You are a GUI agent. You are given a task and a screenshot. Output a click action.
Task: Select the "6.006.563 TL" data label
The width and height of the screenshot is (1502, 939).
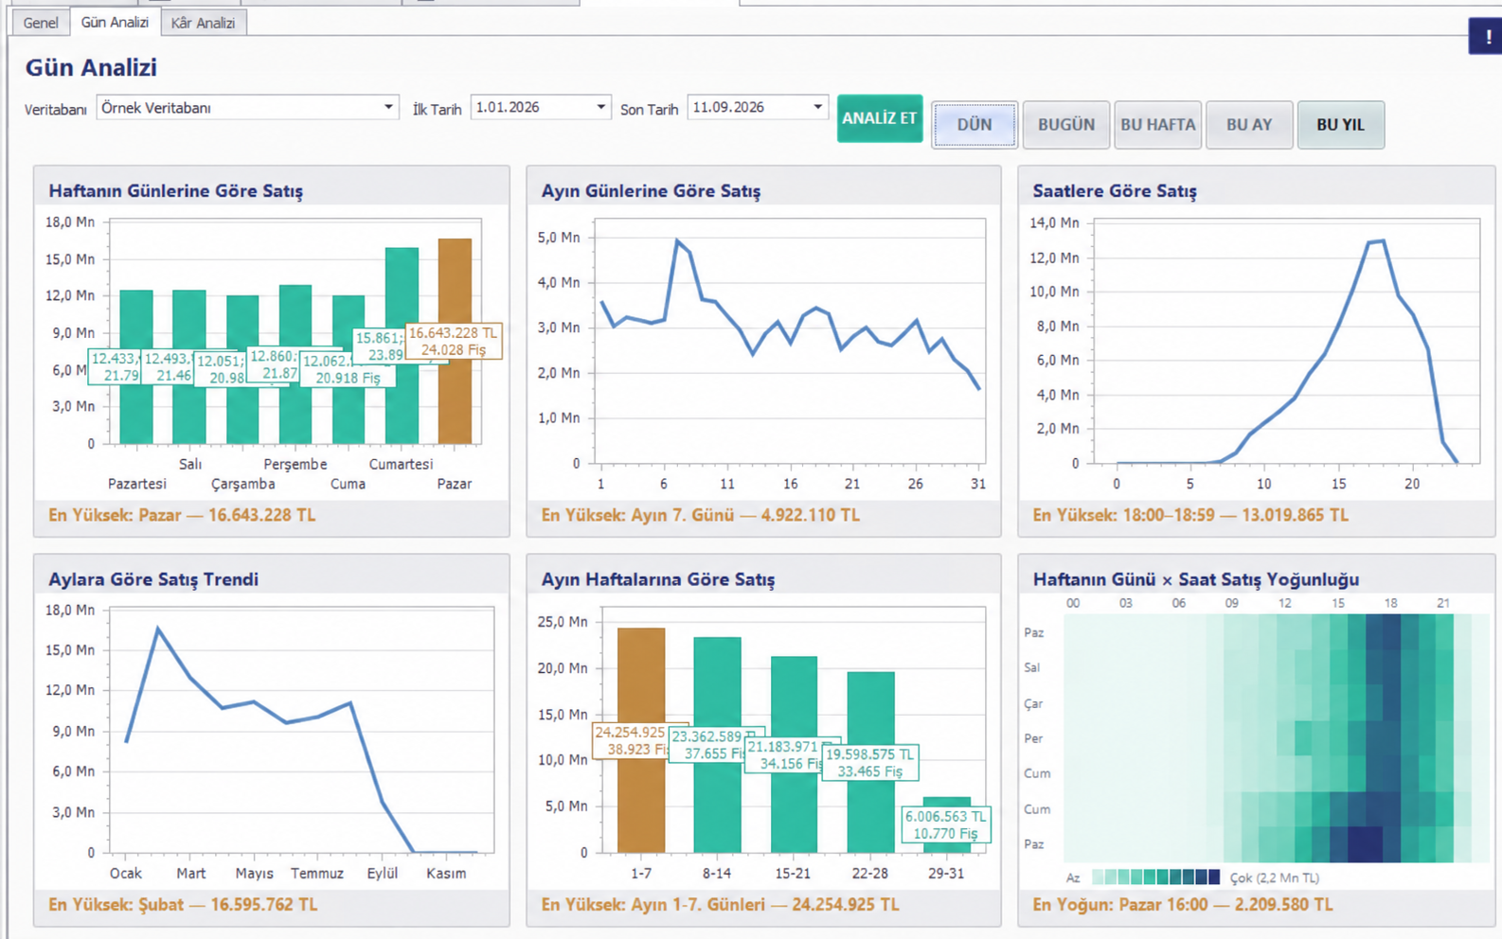click(x=945, y=824)
